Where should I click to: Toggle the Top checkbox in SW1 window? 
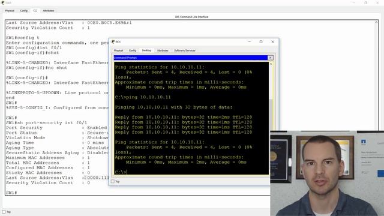coord(4,212)
